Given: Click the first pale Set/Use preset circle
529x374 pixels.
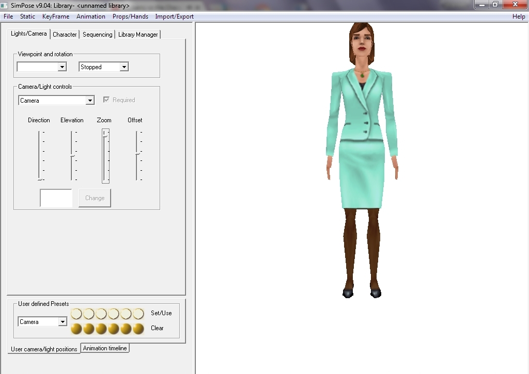Looking at the screenshot, I should pos(76,314).
